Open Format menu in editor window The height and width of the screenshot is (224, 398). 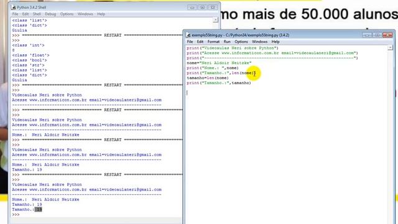coord(213,42)
